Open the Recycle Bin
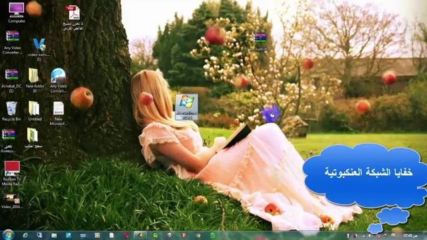Image resolution: width=427 pixels, height=240 pixels. (x=11, y=111)
